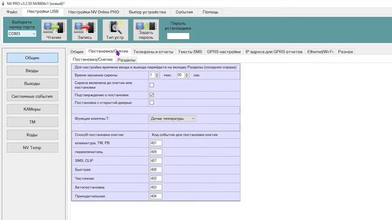
Task: Click the Задать пароль icon
Action: [146, 30]
